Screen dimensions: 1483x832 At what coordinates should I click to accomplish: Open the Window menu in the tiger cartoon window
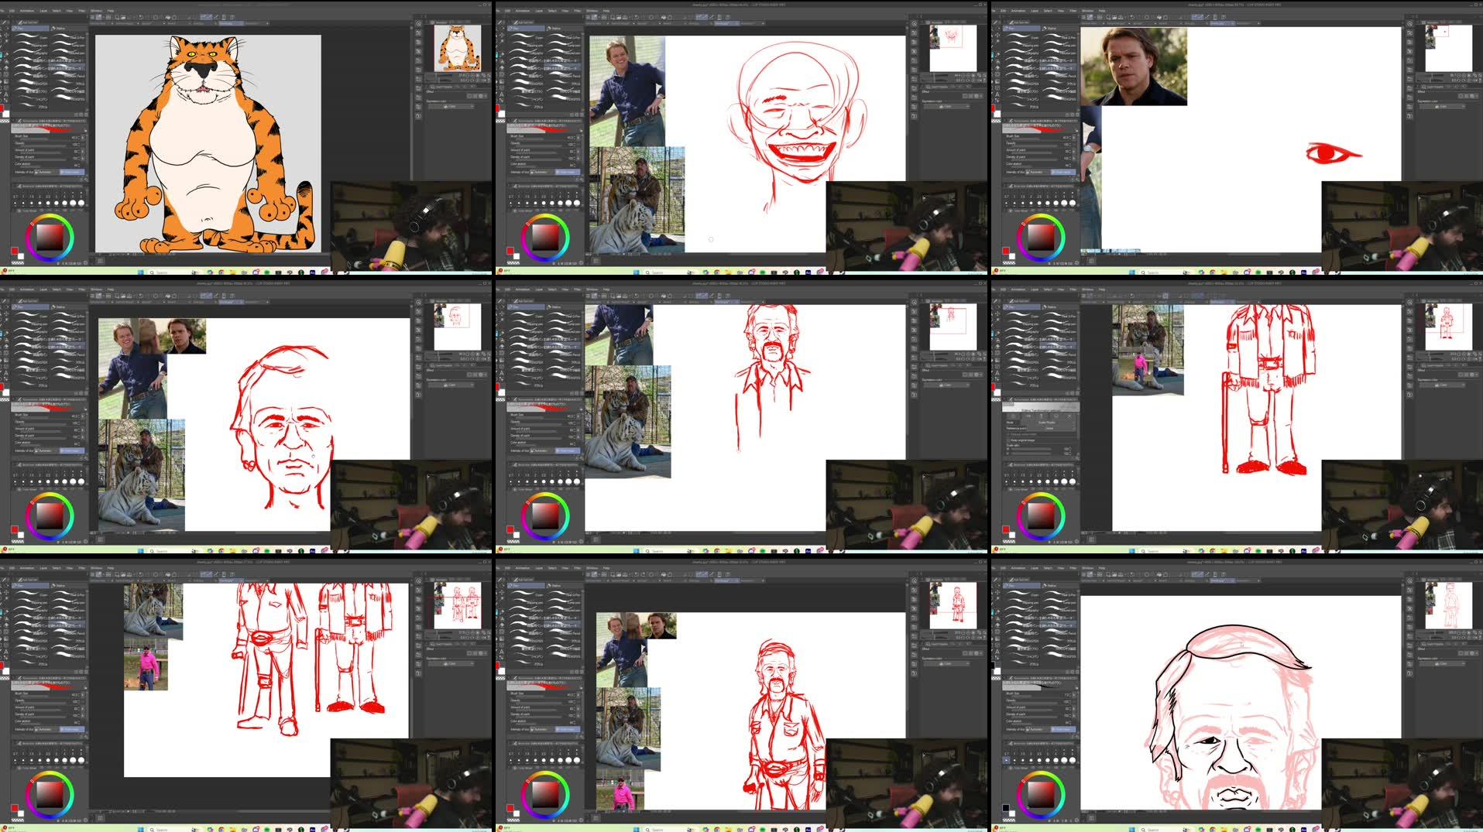point(96,11)
